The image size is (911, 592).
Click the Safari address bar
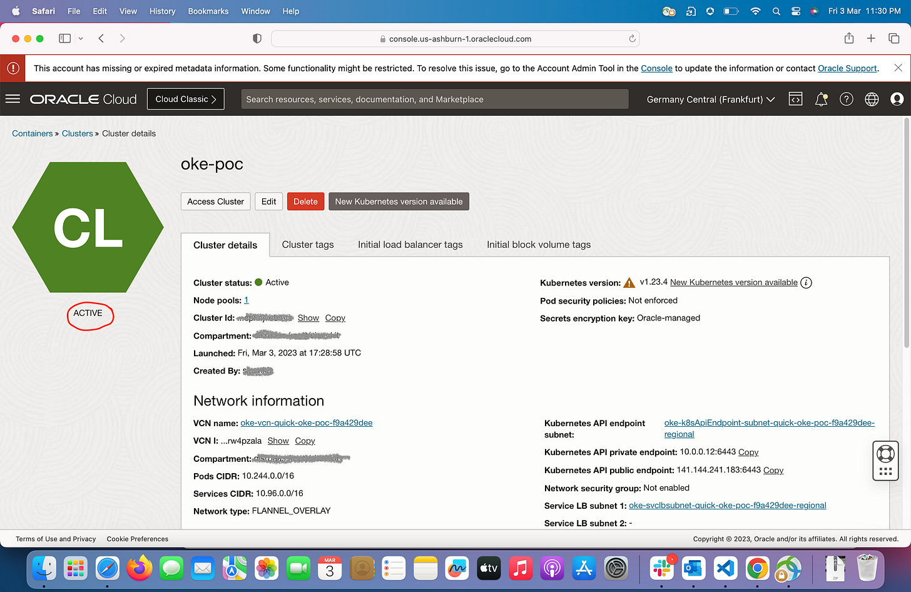455,39
